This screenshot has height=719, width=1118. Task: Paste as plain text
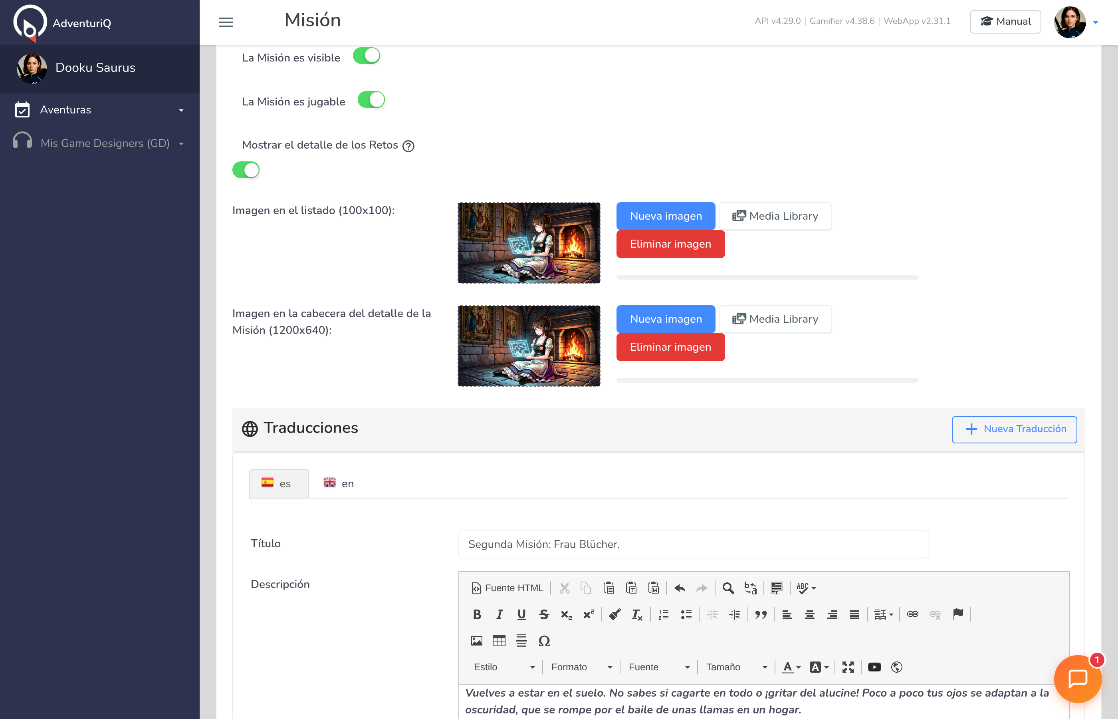[x=631, y=588]
